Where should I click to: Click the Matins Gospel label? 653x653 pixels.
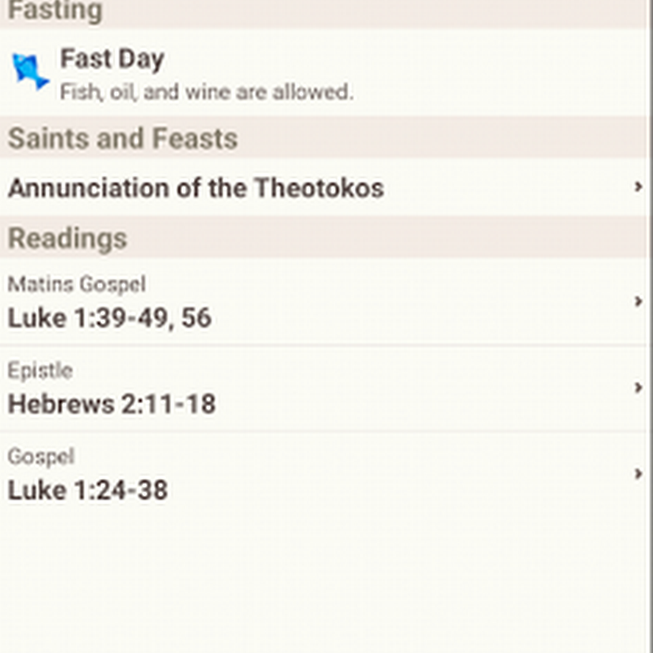(77, 284)
